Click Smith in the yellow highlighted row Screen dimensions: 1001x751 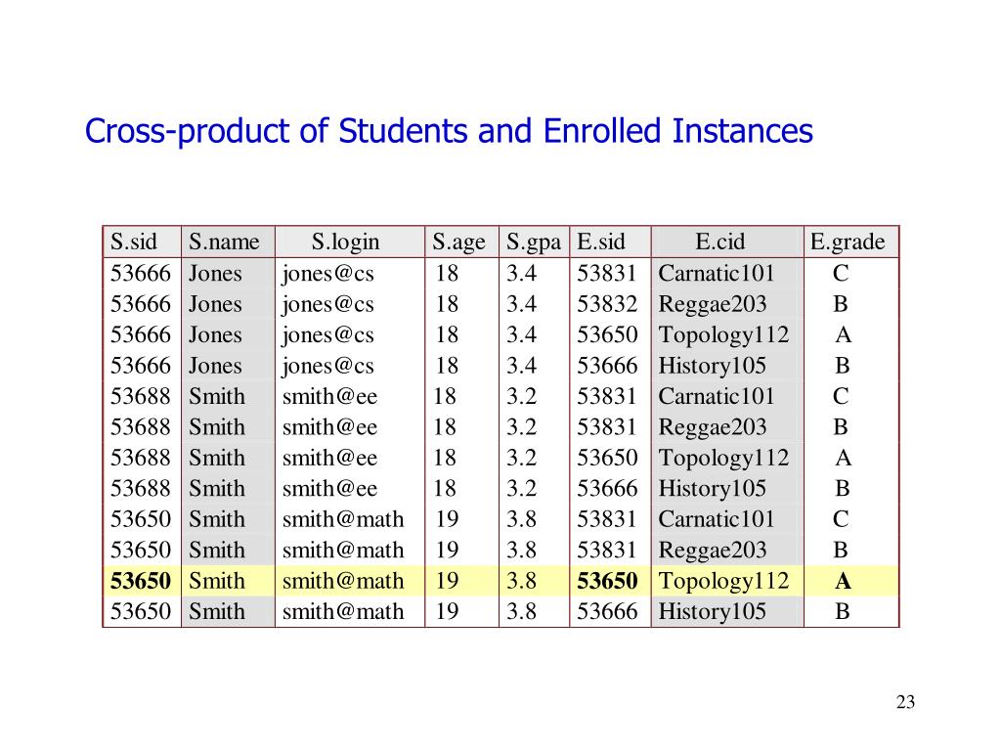point(217,581)
